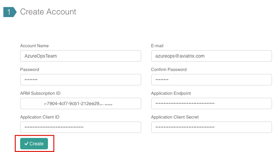Click into the Confirm Password field

click(211, 80)
